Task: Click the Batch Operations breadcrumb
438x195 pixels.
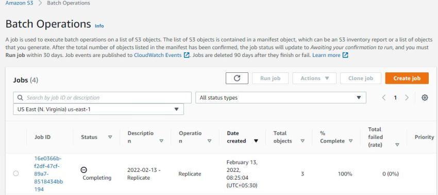Action: [69, 3]
